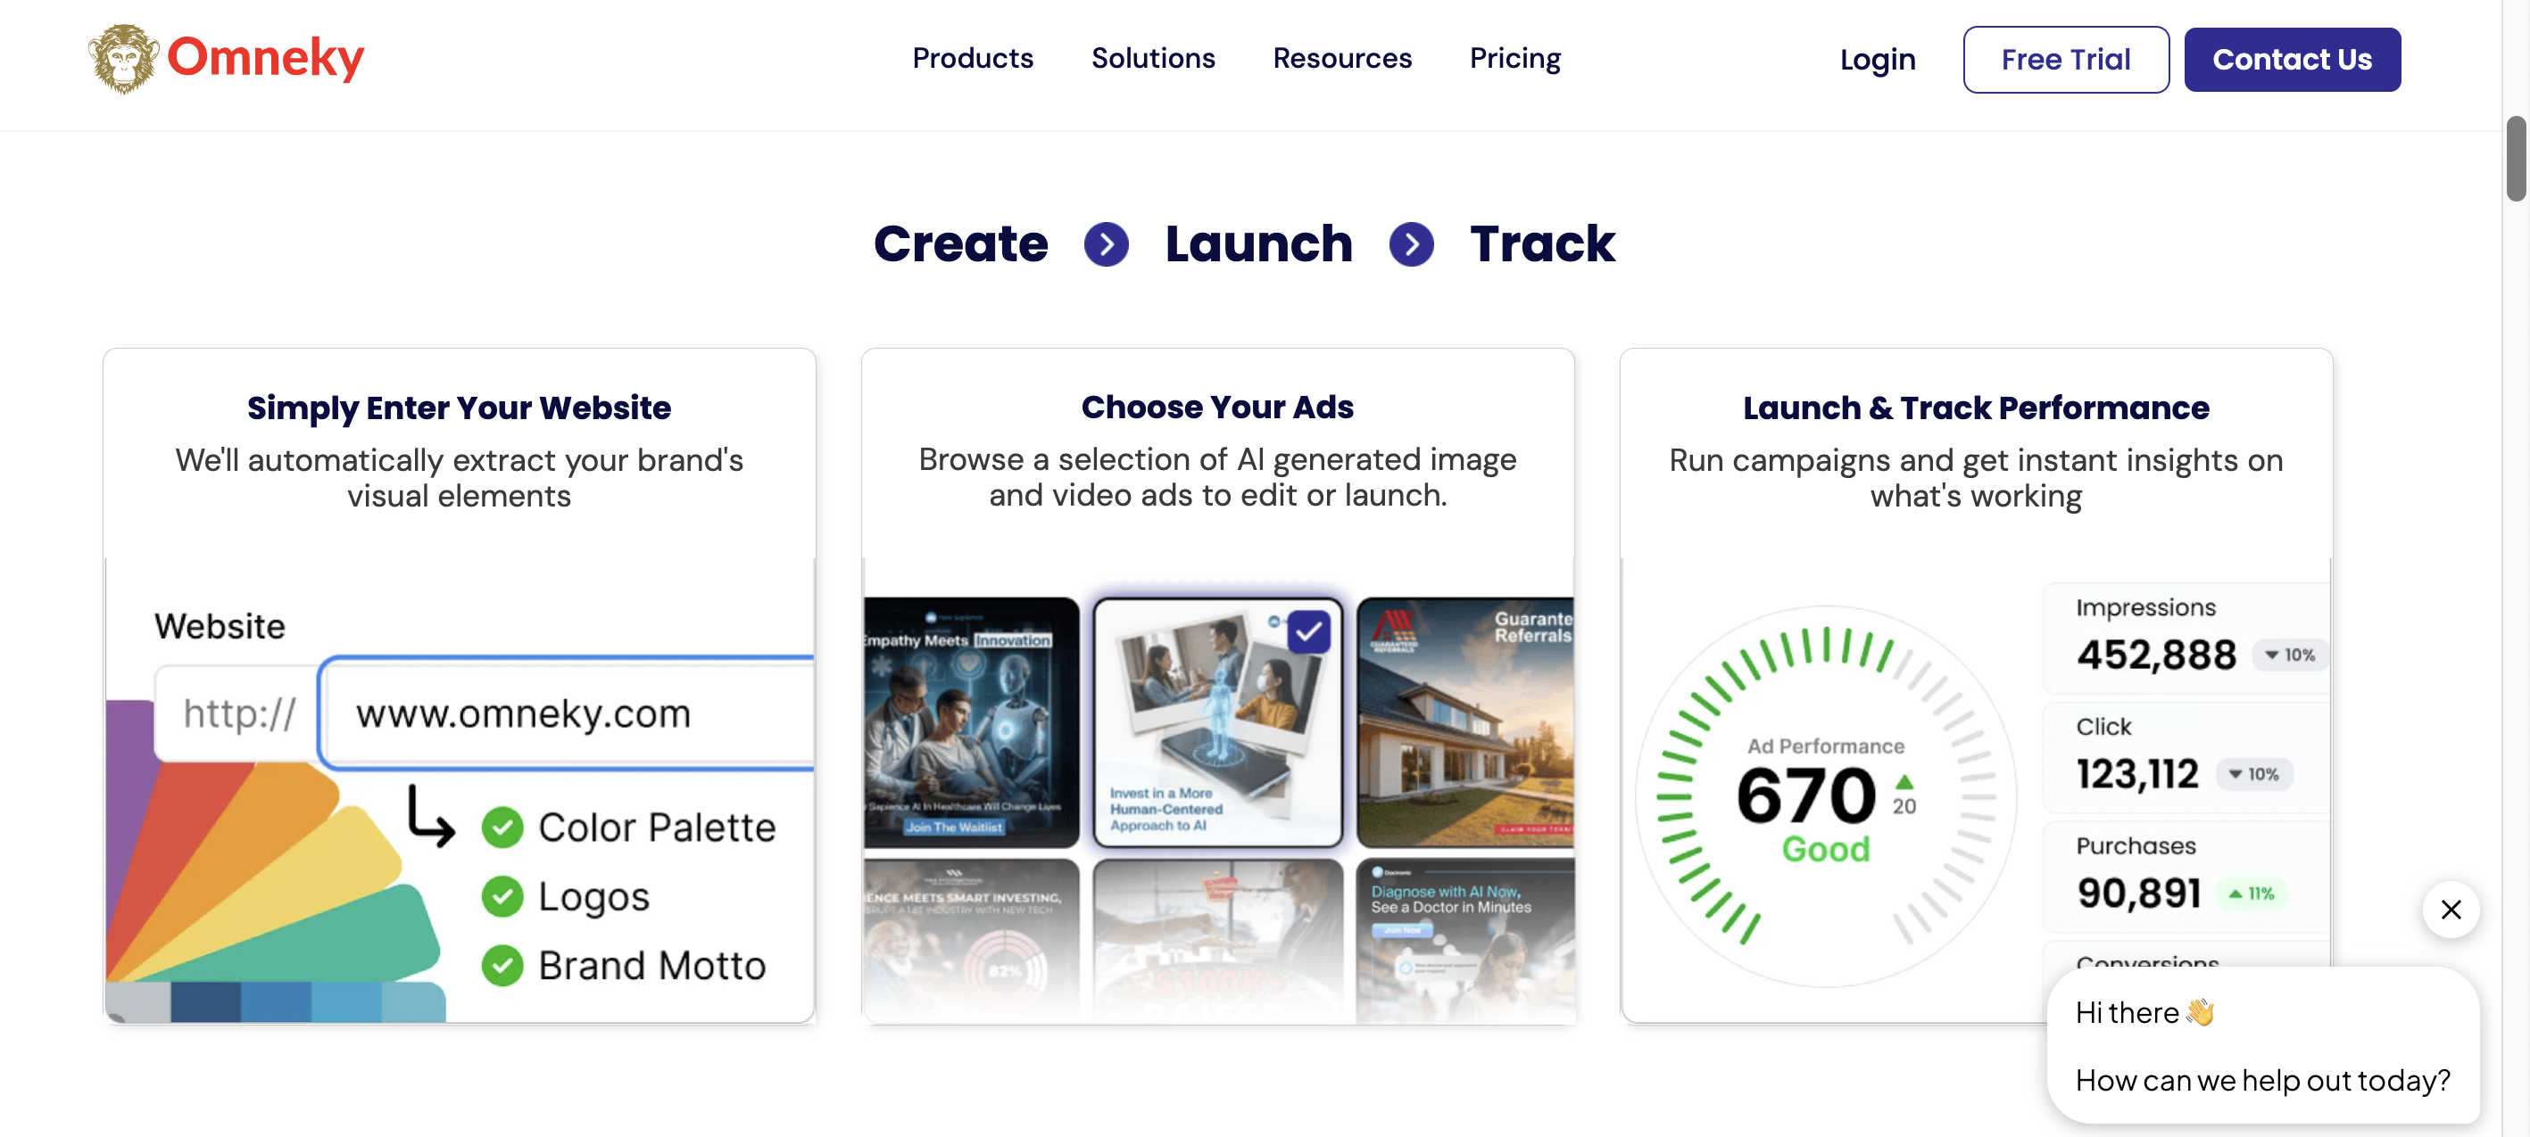Image resolution: width=2530 pixels, height=1137 pixels.
Task: Click the Click 10% down indicator badge
Action: (2253, 774)
